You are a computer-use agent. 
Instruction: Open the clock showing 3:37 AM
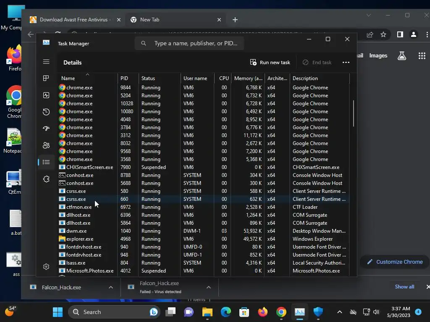coord(399,312)
